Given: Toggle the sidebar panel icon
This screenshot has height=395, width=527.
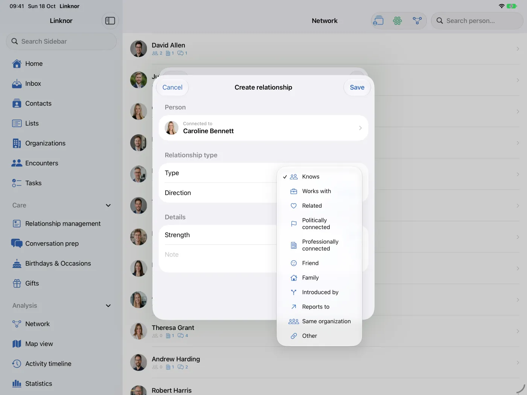Looking at the screenshot, I should tap(110, 21).
